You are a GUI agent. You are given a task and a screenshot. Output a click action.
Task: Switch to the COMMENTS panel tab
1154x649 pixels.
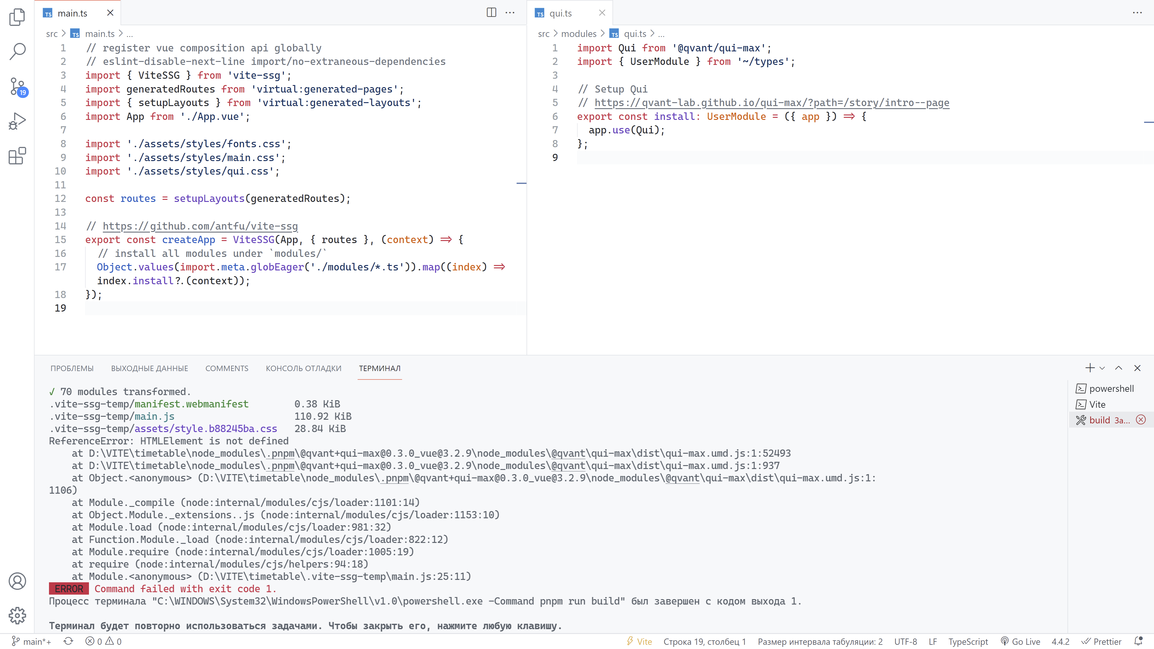coord(227,368)
